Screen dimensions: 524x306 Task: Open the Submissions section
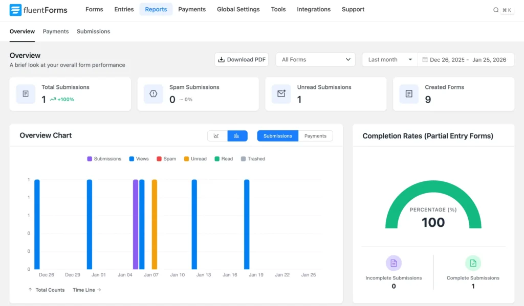[93, 31]
